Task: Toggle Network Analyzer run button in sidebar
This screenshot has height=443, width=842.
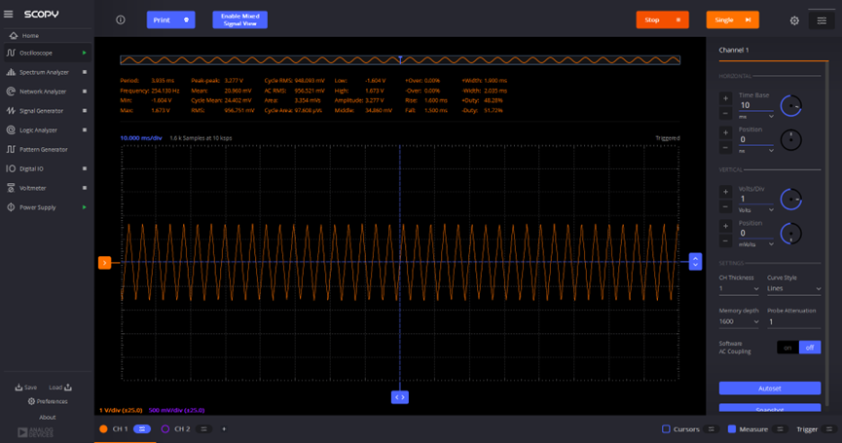Action: click(85, 92)
